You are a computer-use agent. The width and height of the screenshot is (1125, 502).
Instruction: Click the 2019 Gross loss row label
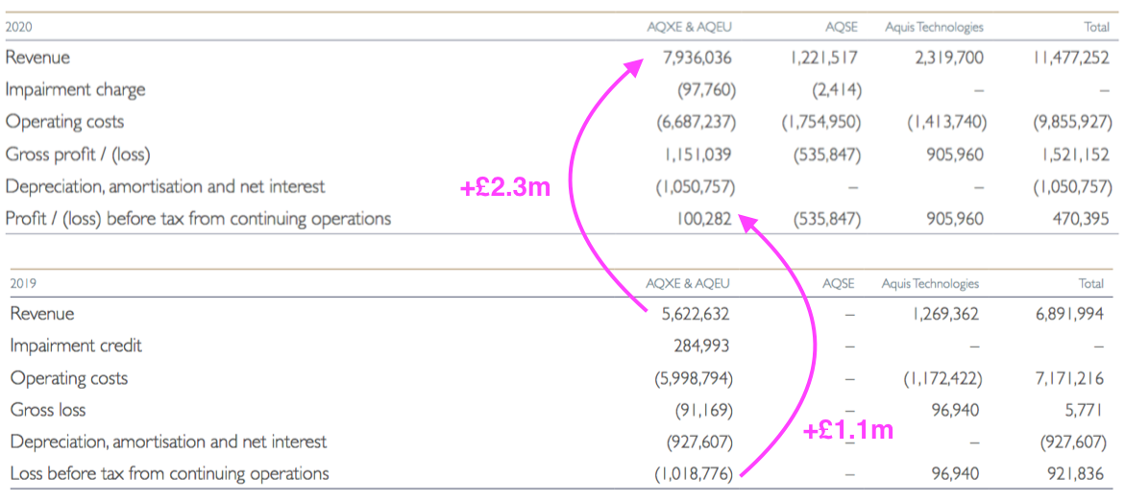click(47, 410)
